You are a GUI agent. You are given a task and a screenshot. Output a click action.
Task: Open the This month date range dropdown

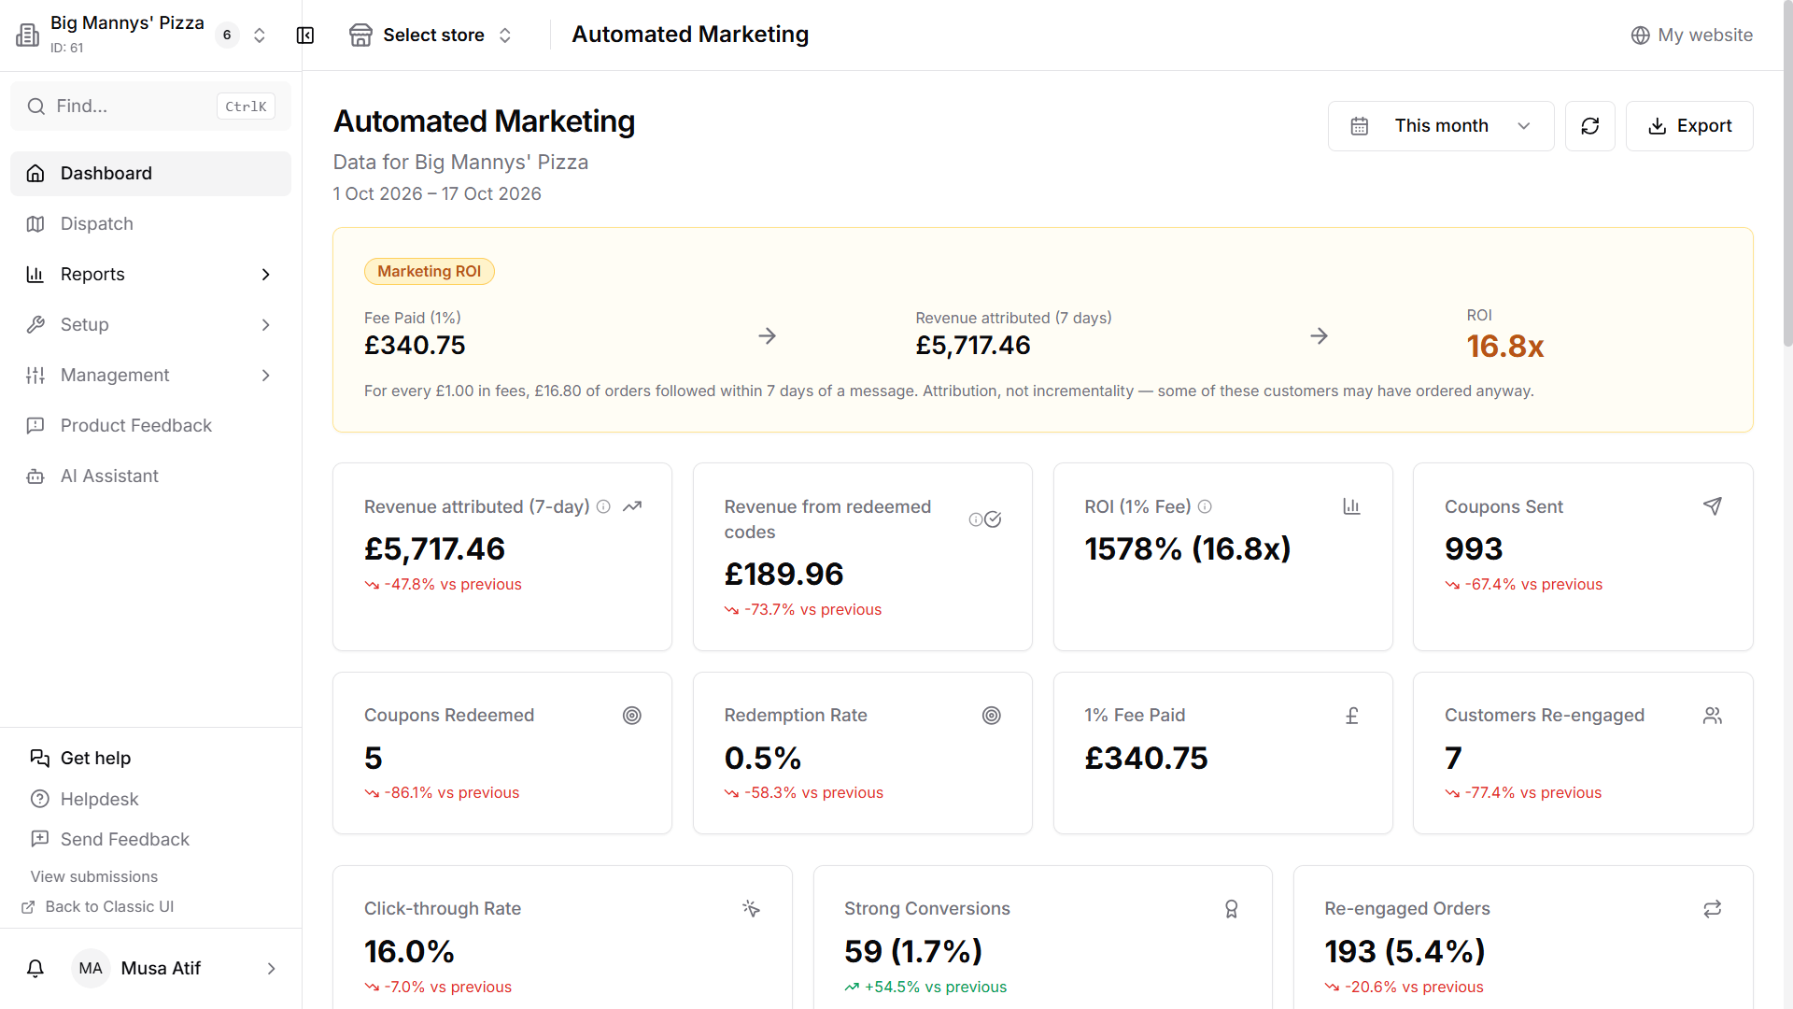[1441, 126]
